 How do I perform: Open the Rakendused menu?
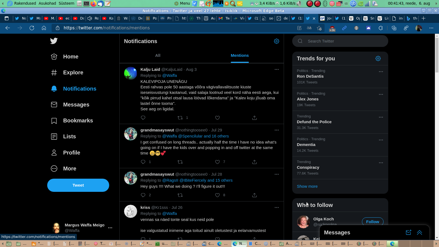click(x=25, y=3)
